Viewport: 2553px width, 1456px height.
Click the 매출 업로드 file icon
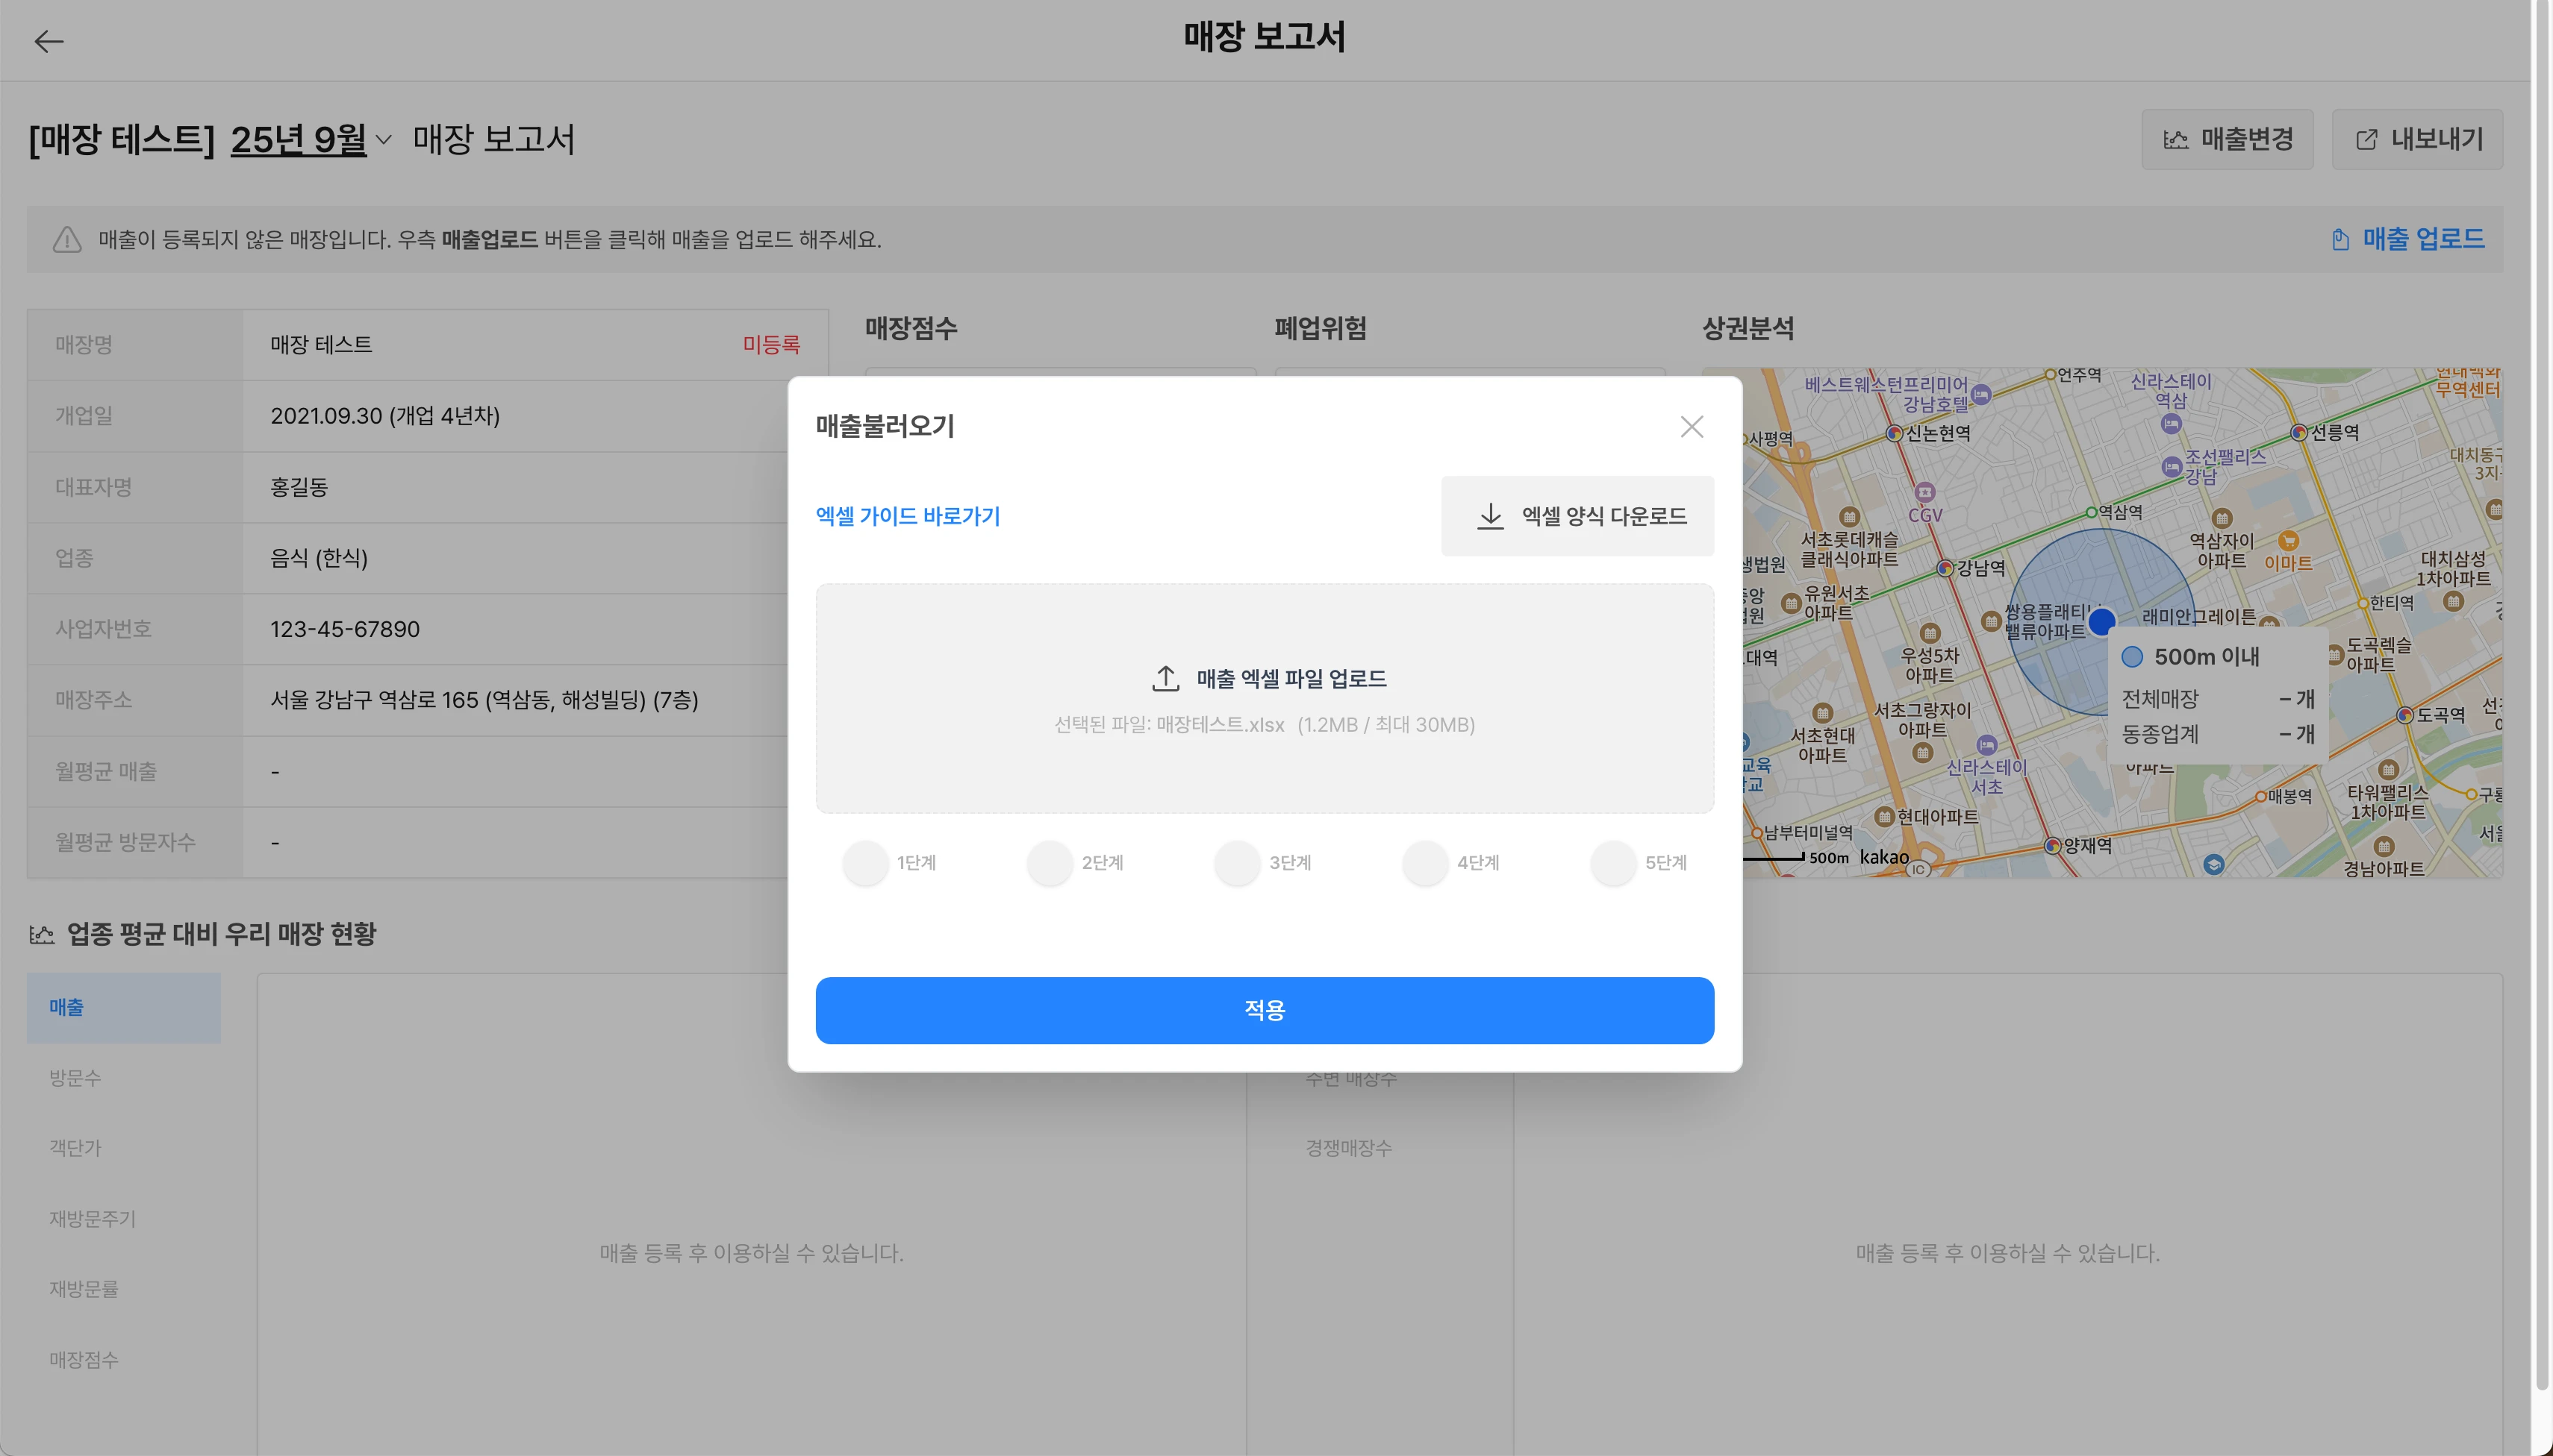2340,240
